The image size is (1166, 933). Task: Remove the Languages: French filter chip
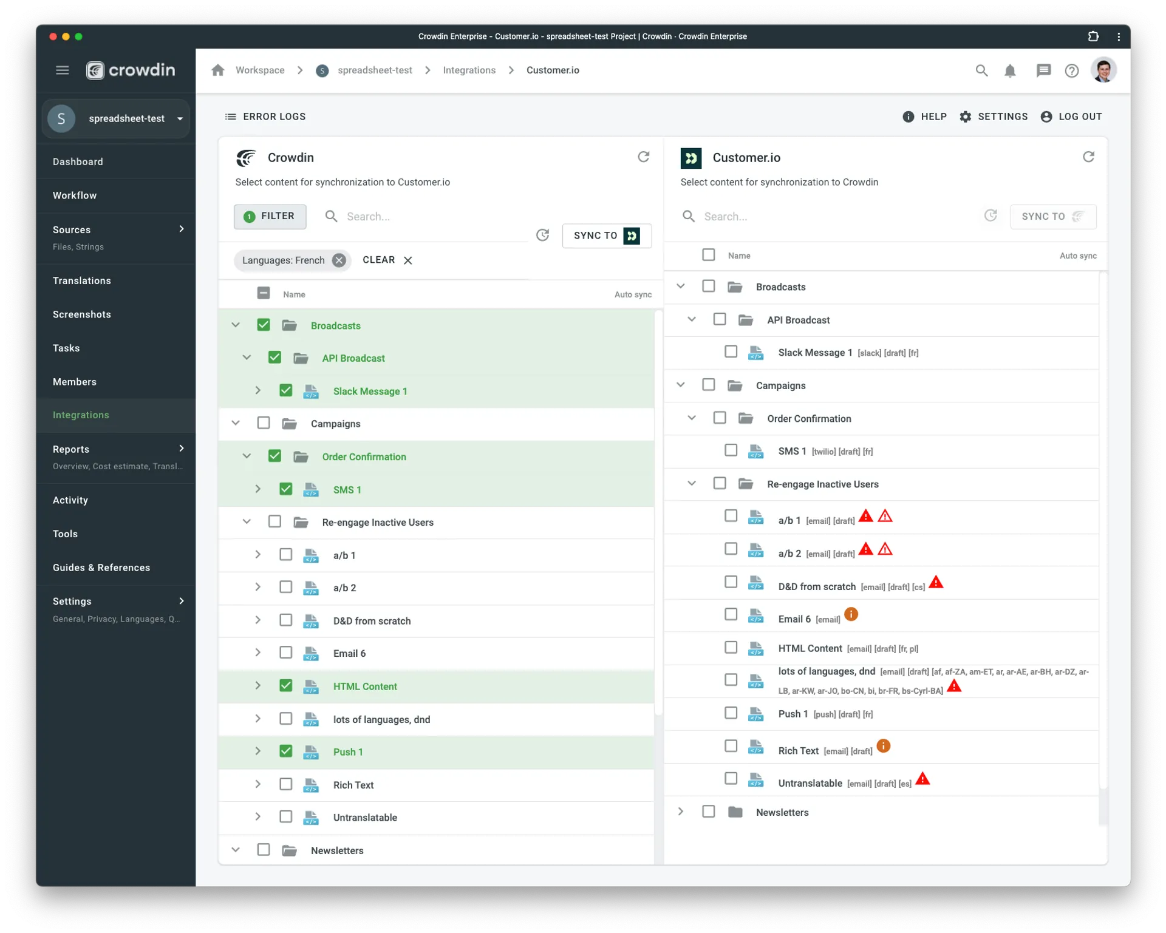(x=339, y=260)
